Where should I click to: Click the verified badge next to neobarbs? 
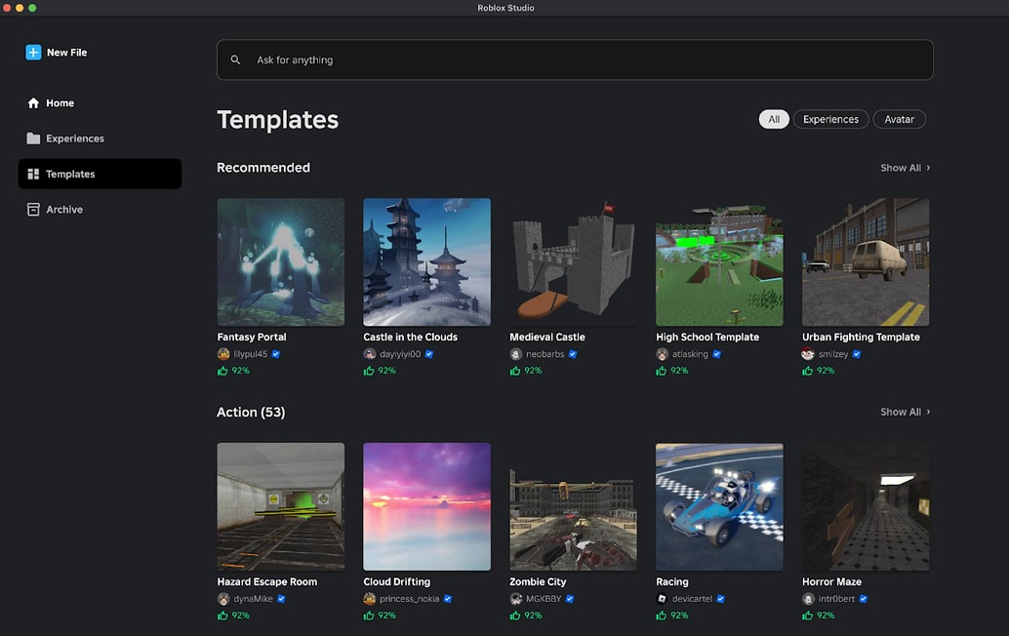(573, 354)
